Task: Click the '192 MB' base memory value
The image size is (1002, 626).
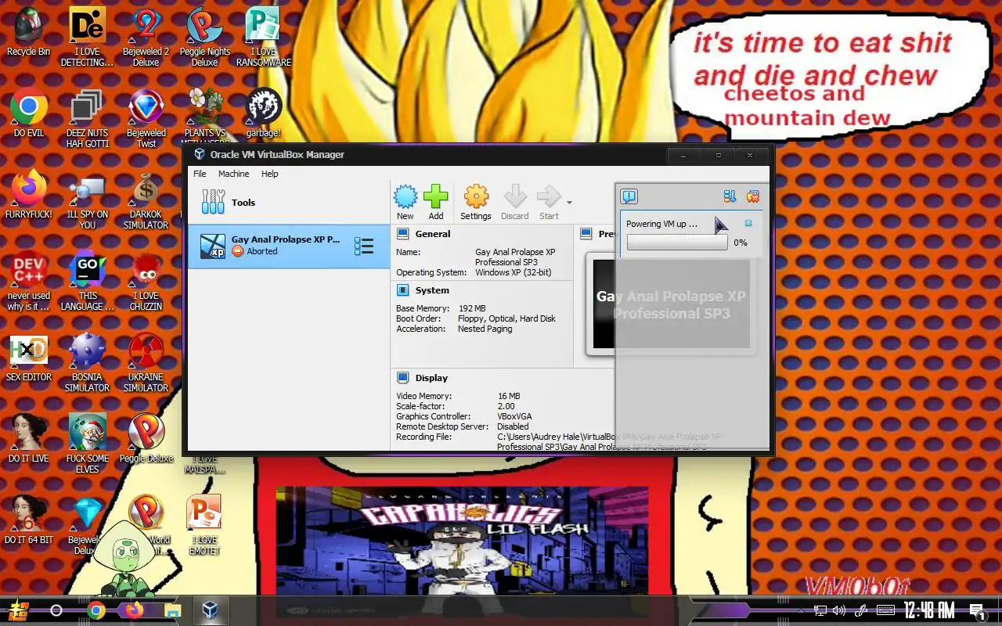Action: (472, 308)
